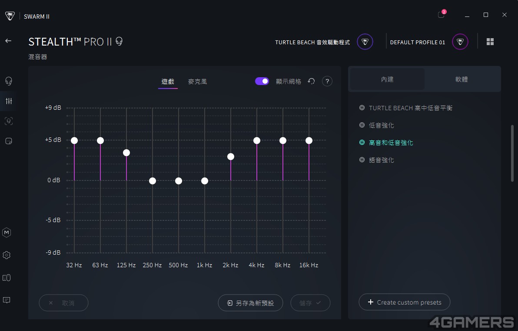518x331 pixels.
Task: Click the 16k Hz frequency label
Action: [x=309, y=265]
